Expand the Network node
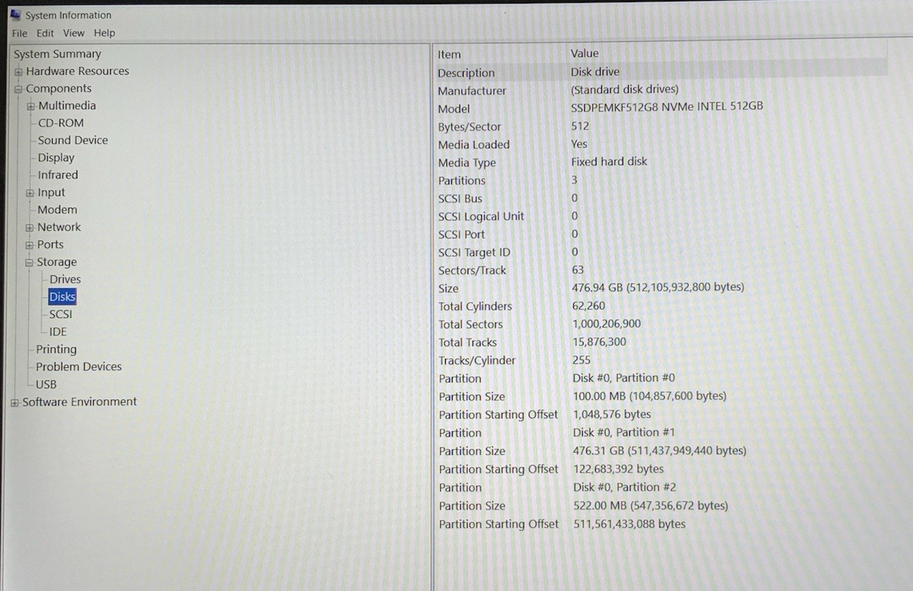913x591 pixels. point(29,228)
